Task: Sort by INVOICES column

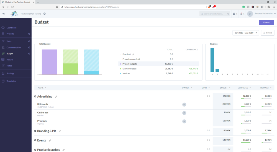Action: [x=266, y=88]
